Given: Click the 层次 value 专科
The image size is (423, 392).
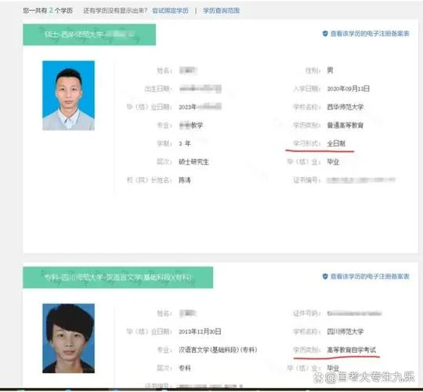Looking at the screenshot, I should tap(185, 368).
